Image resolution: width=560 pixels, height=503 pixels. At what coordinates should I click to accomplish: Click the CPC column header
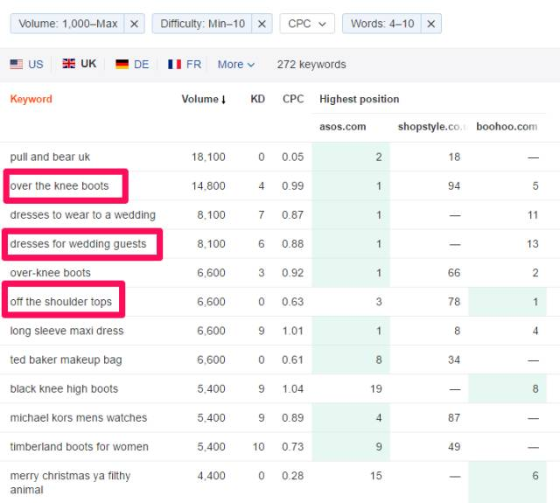pos(293,99)
